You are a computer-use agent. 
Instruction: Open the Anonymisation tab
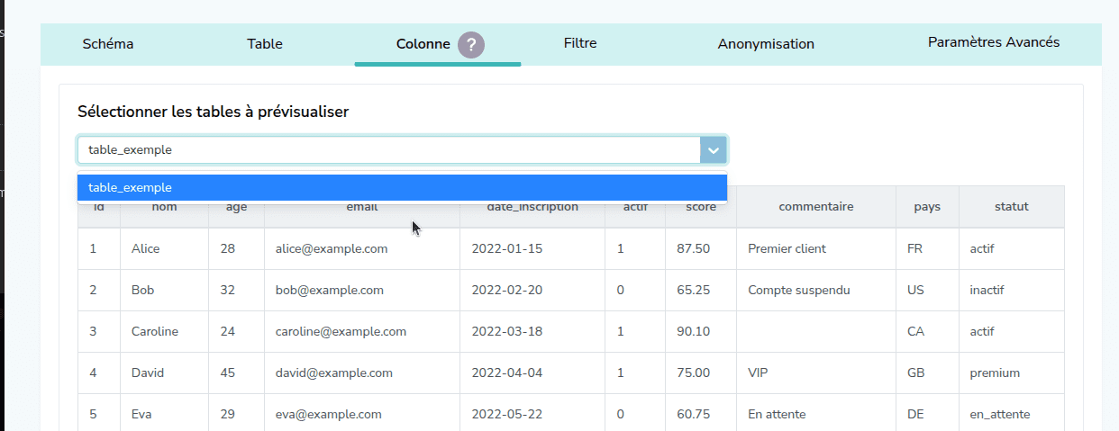pyautogui.click(x=766, y=43)
